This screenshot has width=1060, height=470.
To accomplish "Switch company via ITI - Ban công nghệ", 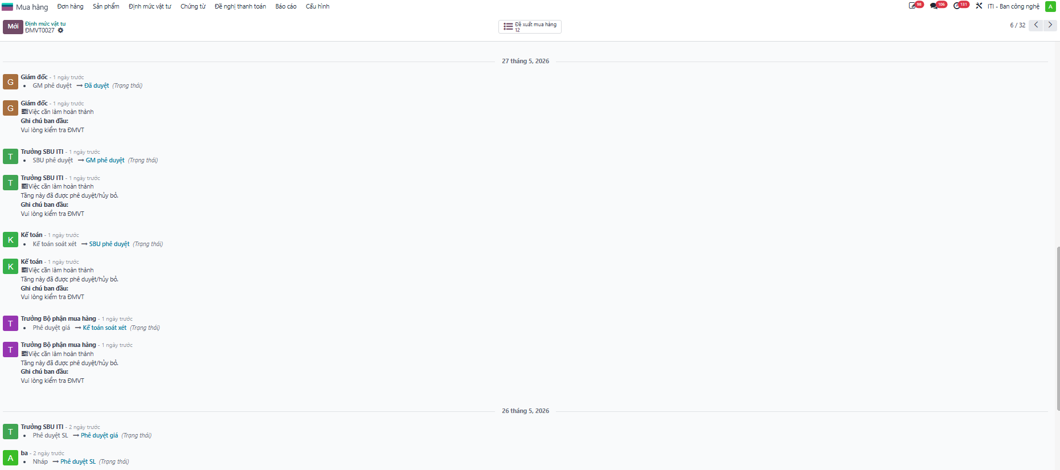I will [1013, 6].
